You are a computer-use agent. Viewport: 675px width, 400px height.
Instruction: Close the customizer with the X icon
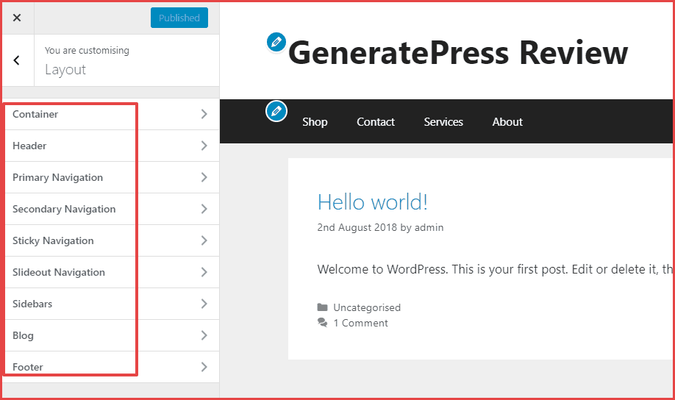(17, 18)
